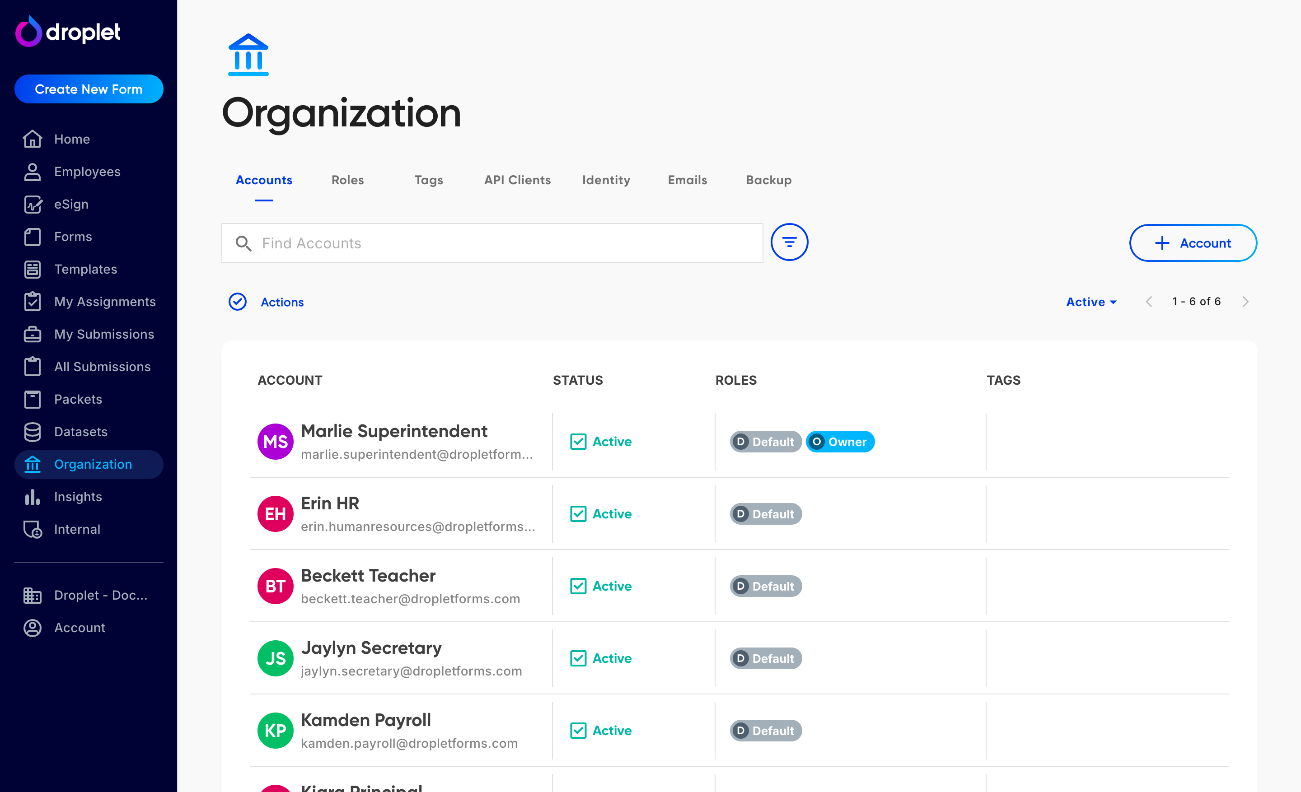Go to previous page of accounts
The height and width of the screenshot is (792, 1301).
[1149, 302]
